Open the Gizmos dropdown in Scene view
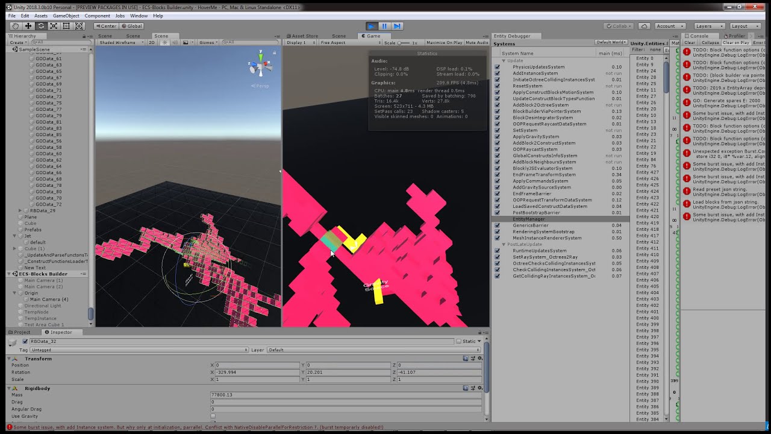The width and height of the screenshot is (771, 434). pos(207,43)
